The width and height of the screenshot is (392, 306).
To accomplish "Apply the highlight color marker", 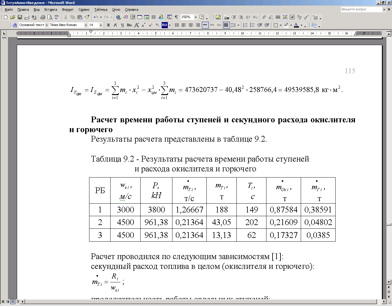I will click(286, 25).
